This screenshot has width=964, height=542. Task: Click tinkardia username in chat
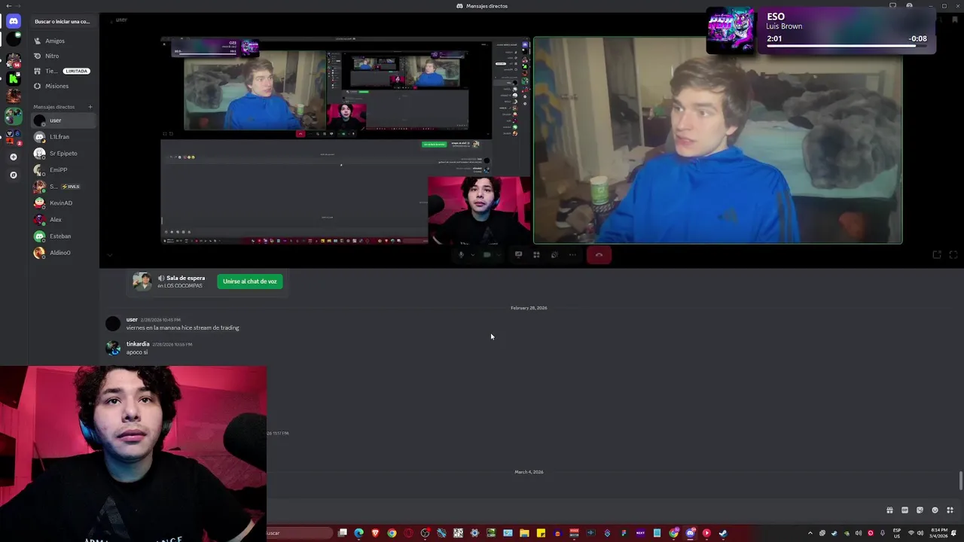pos(138,344)
